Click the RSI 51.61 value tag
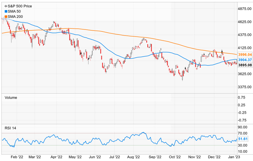 [243, 139]
